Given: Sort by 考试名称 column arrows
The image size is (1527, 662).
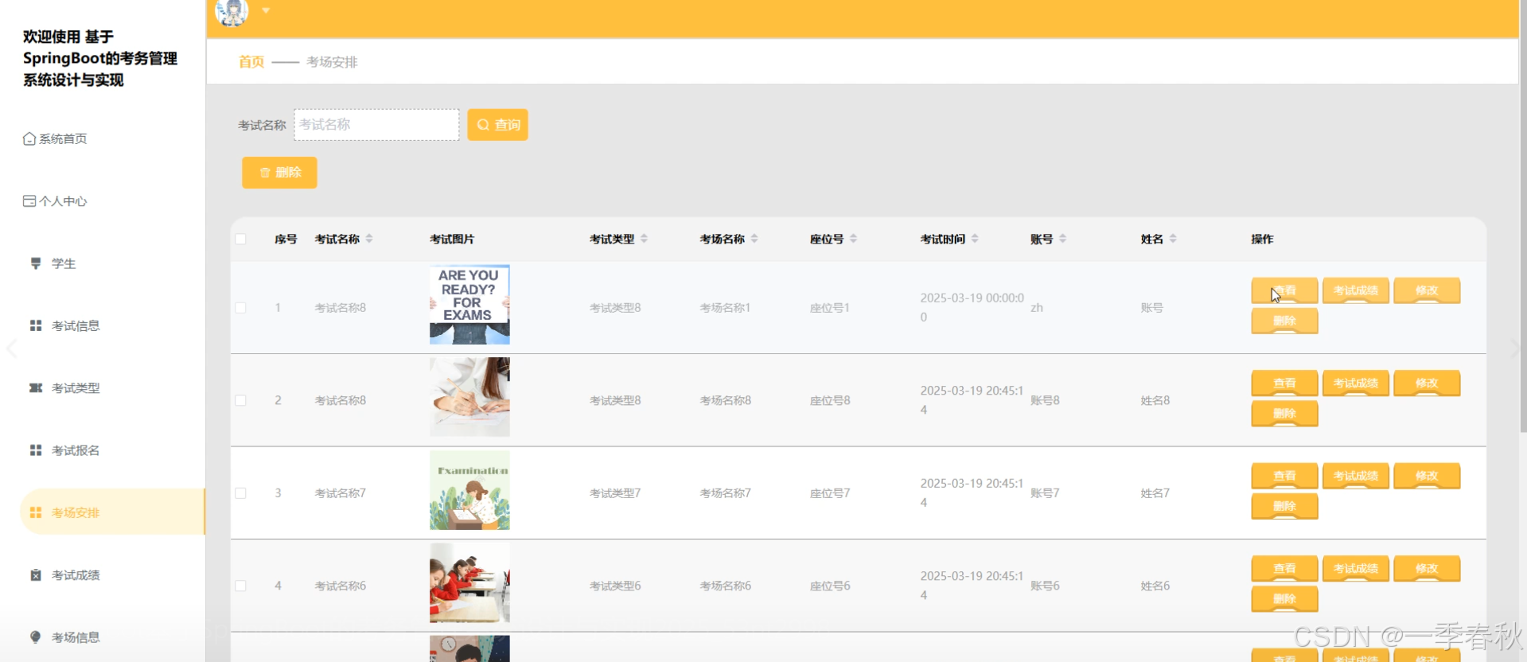Looking at the screenshot, I should click(x=369, y=239).
